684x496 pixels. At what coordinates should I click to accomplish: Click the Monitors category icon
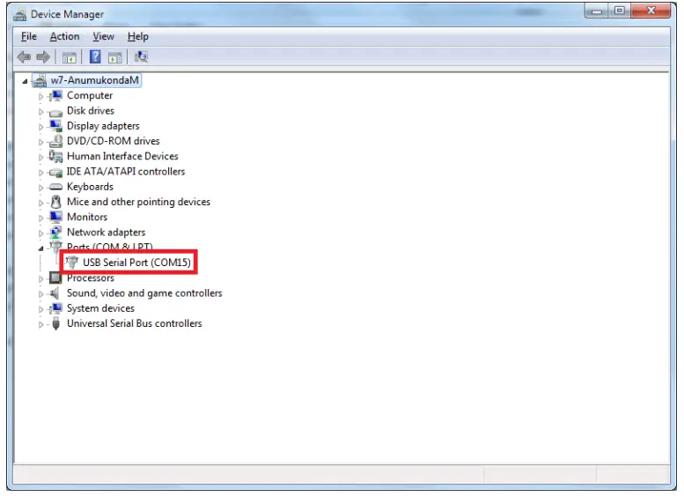55,217
